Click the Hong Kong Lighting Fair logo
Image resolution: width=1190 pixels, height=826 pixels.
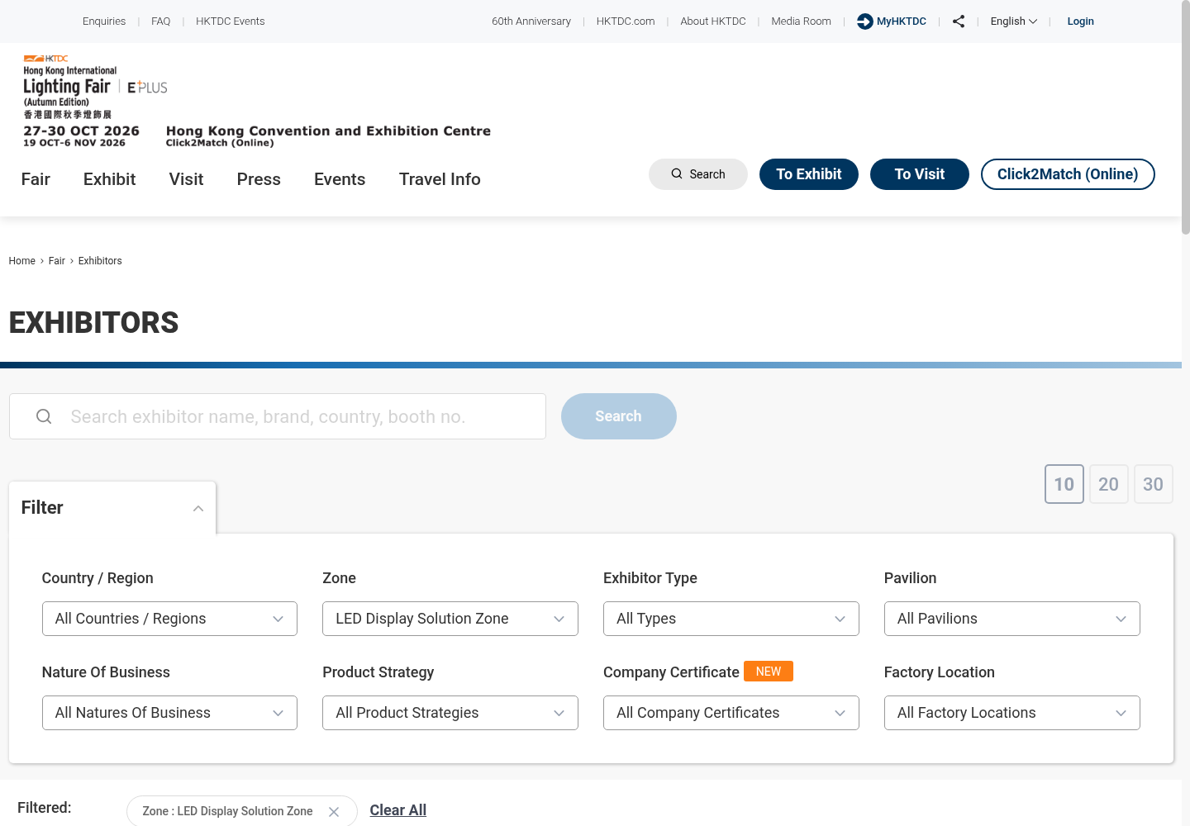click(95, 102)
